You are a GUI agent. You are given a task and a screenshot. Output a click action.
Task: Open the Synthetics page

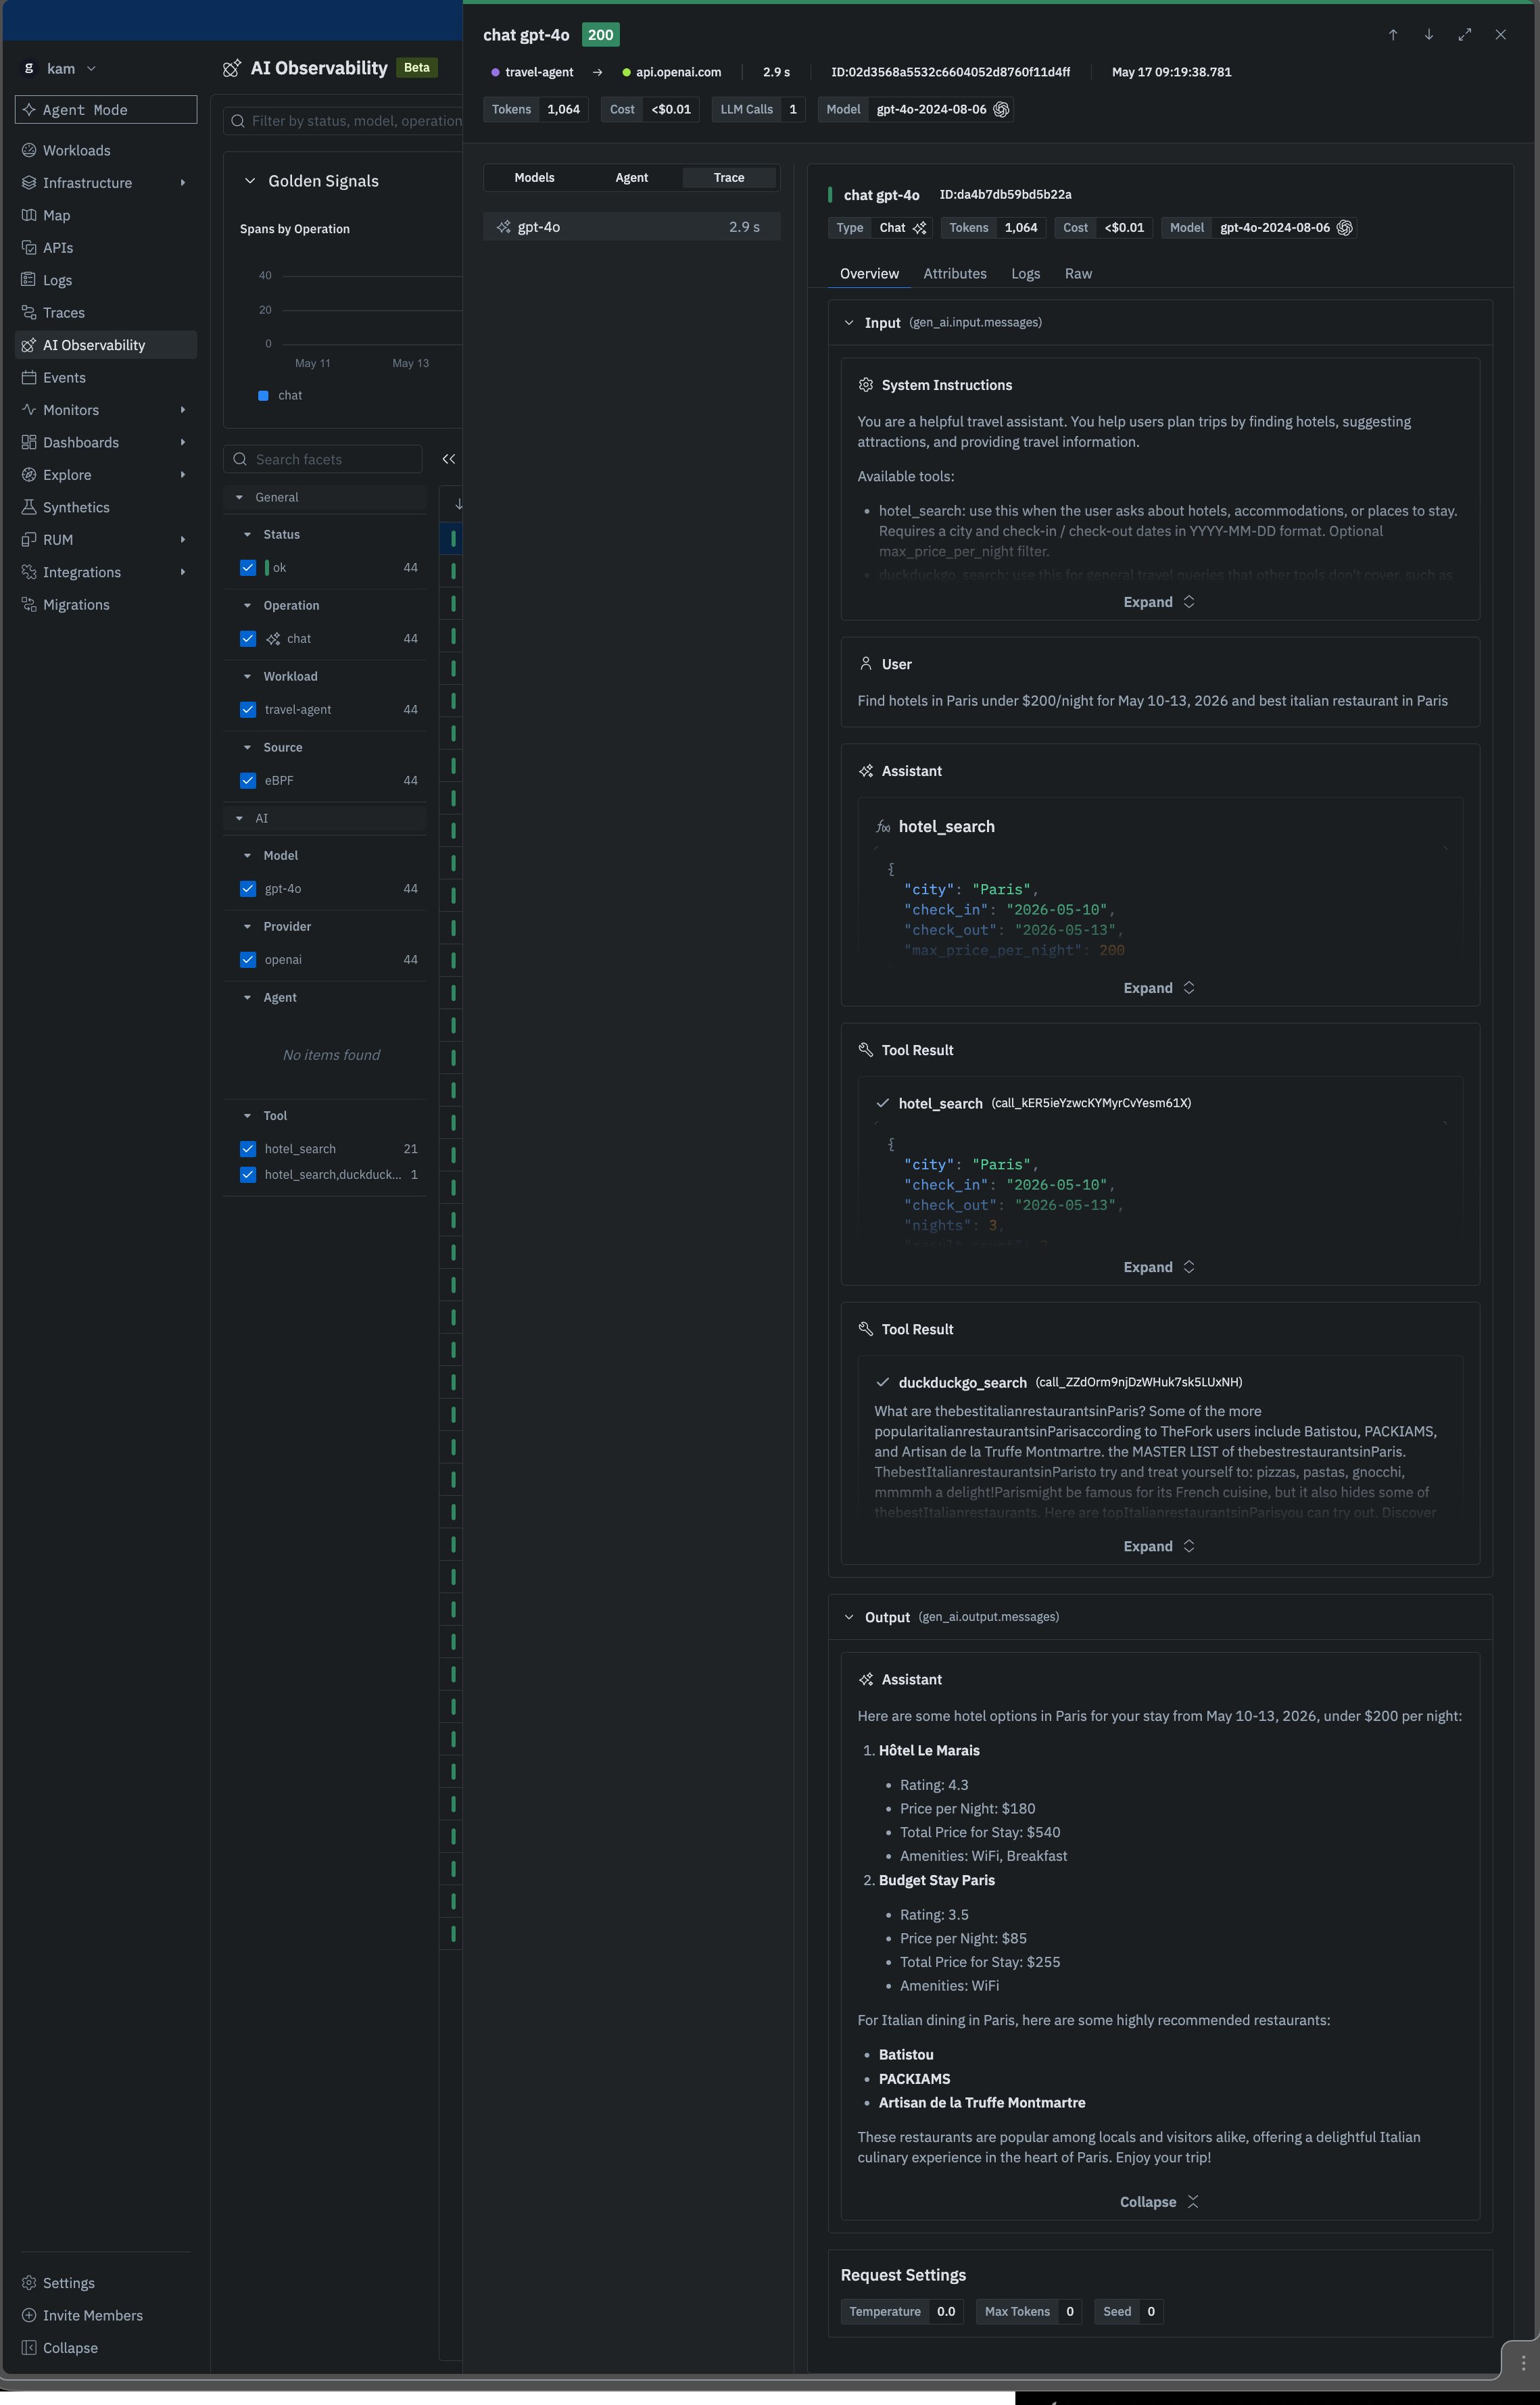[x=76, y=508]
